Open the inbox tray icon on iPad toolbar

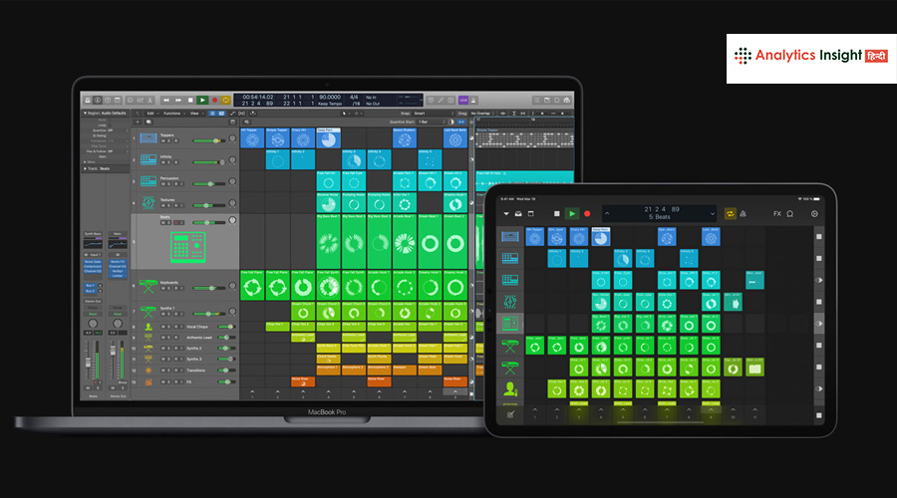pyautogui.click(x=518, y=214)
